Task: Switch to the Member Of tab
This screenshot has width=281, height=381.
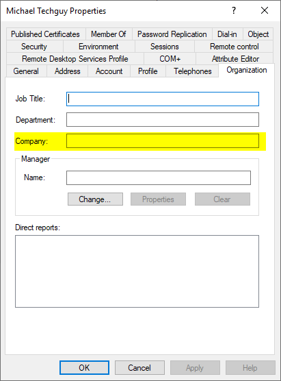Action: 109,34
